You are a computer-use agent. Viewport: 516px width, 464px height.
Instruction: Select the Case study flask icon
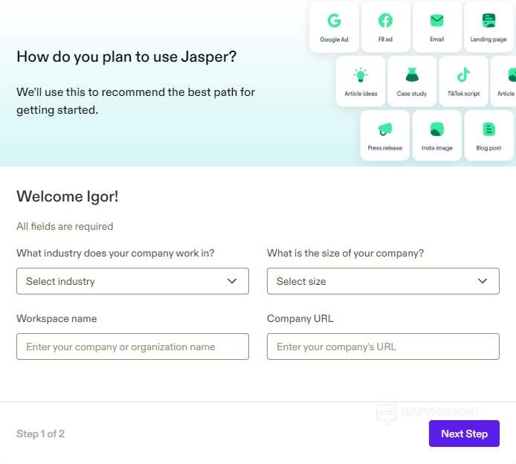(x=412, y=75)
